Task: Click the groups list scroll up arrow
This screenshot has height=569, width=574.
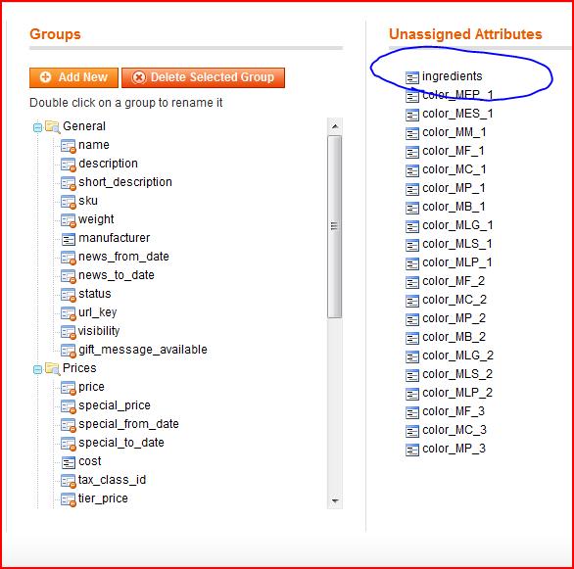Action: pyautogui.click(x=335, y=126)
